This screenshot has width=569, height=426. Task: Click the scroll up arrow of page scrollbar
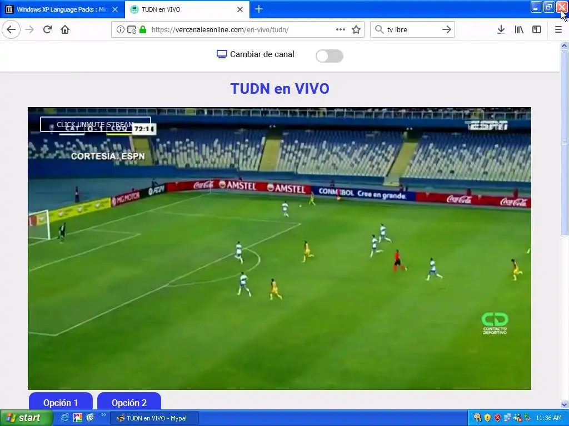(x=564, y=45)
